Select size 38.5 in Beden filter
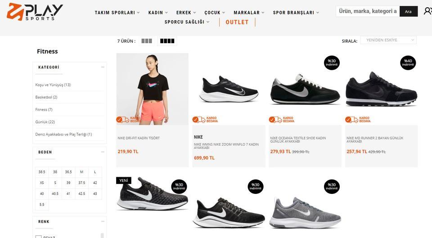 pos(42,172)
